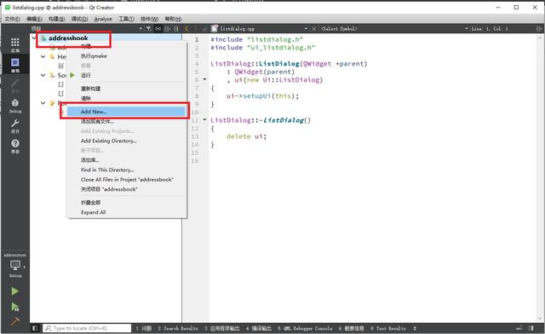
Task: Collapse the Sources folder node
Action: tap(43, 75)
